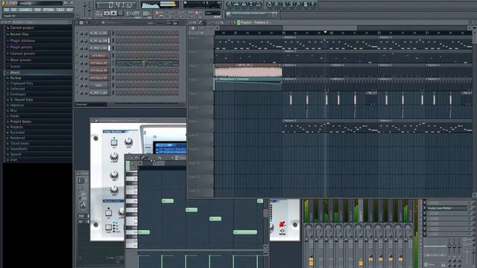Open the piano roll options menu arrow
The width and height of the screenshot is (477, 268).
tap(129, 158)
